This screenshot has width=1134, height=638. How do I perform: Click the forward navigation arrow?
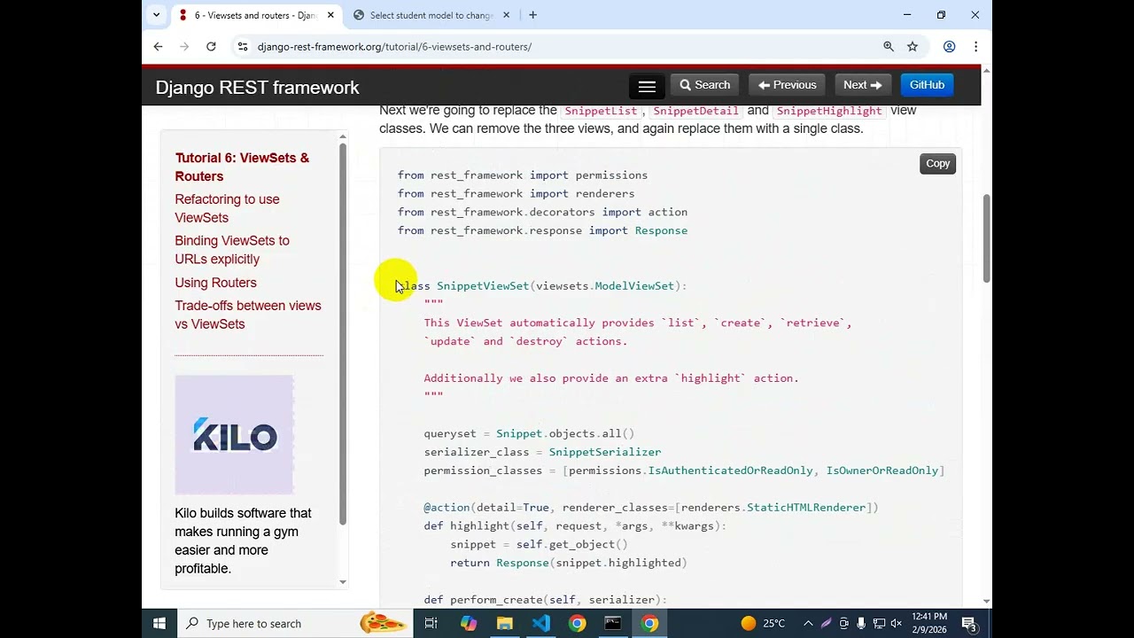(184, 47)
